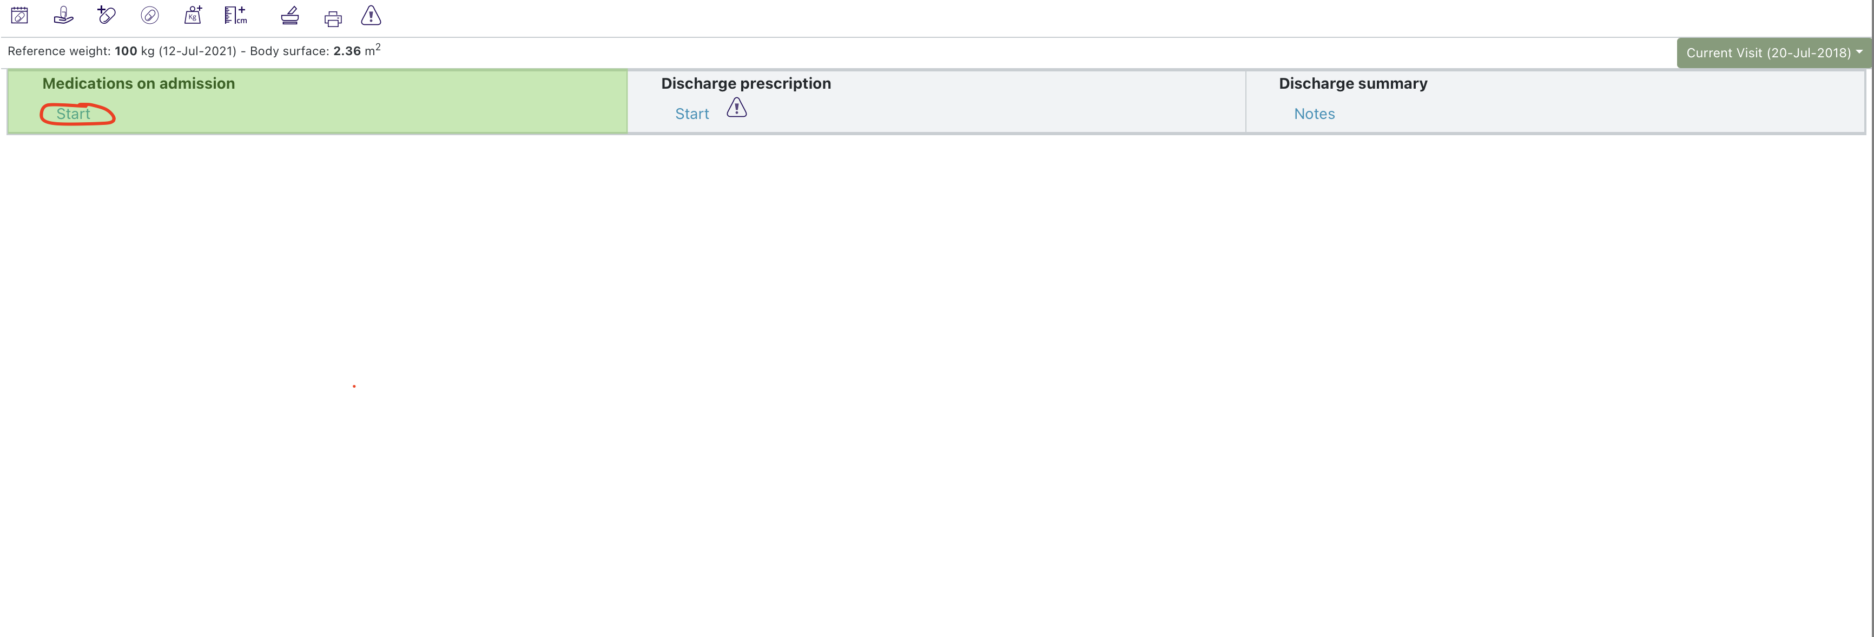Add a height measurement (cm ruler icon)
The image size is (1874, 637).
click(235, 15)
